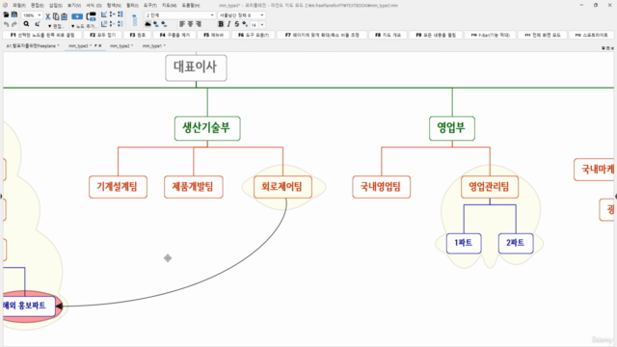Select the 영업관리팀 node
The width and height of the screenshot is (617, 347).
click(490, 187)
